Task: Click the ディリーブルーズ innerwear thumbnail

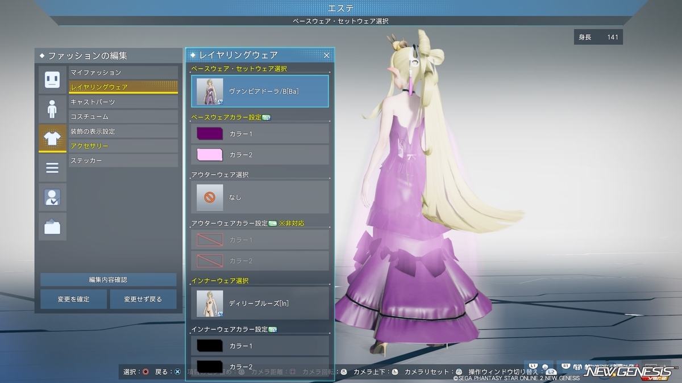Action: tap(209, 303)
